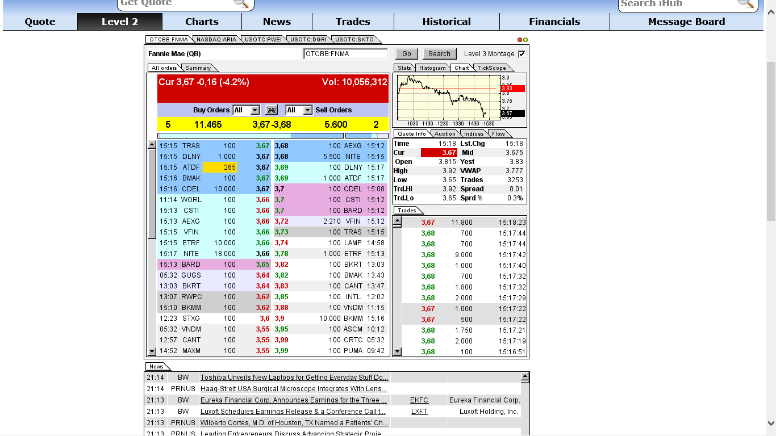Screen dimensions: 776x436
Task: Select the LAMP sell order row
Action: (331, 243)
